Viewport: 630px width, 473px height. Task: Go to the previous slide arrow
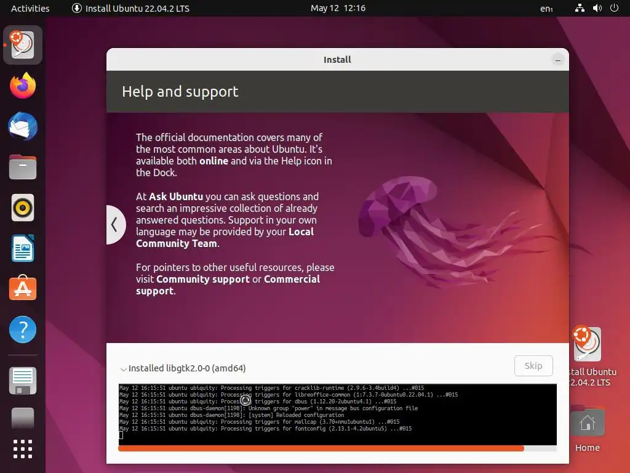tap(115, 224)
